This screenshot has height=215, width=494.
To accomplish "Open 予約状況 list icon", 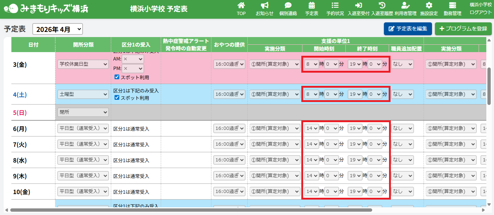I will pyautogui.click(x=335, y=6).
